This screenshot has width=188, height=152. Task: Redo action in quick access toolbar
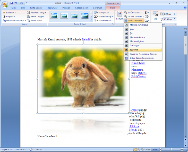tap(21, 3)
